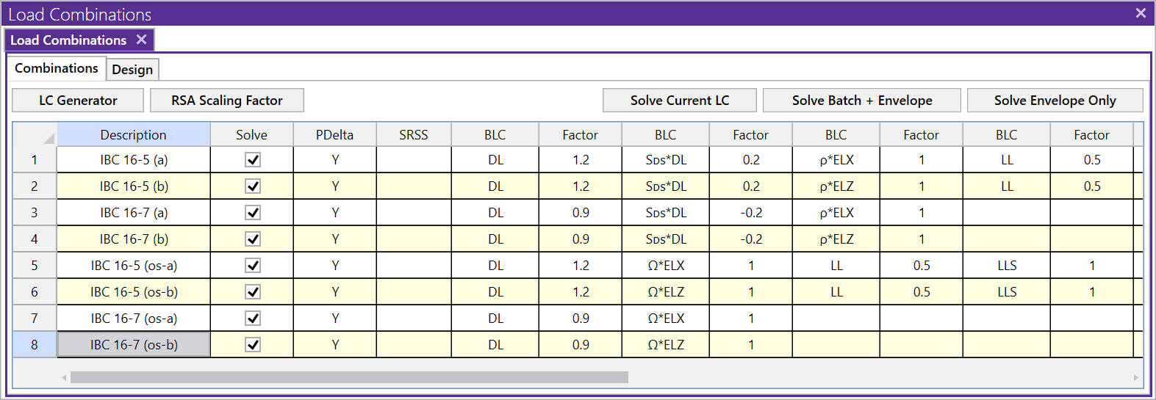1156x400 pixels.
Task: Disable Solve for IBC 16-7 (os-b)
Action: pos(253,345)
